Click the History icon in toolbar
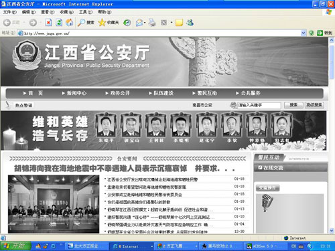The height and width of the screenshot is (251, 335). 127,22
